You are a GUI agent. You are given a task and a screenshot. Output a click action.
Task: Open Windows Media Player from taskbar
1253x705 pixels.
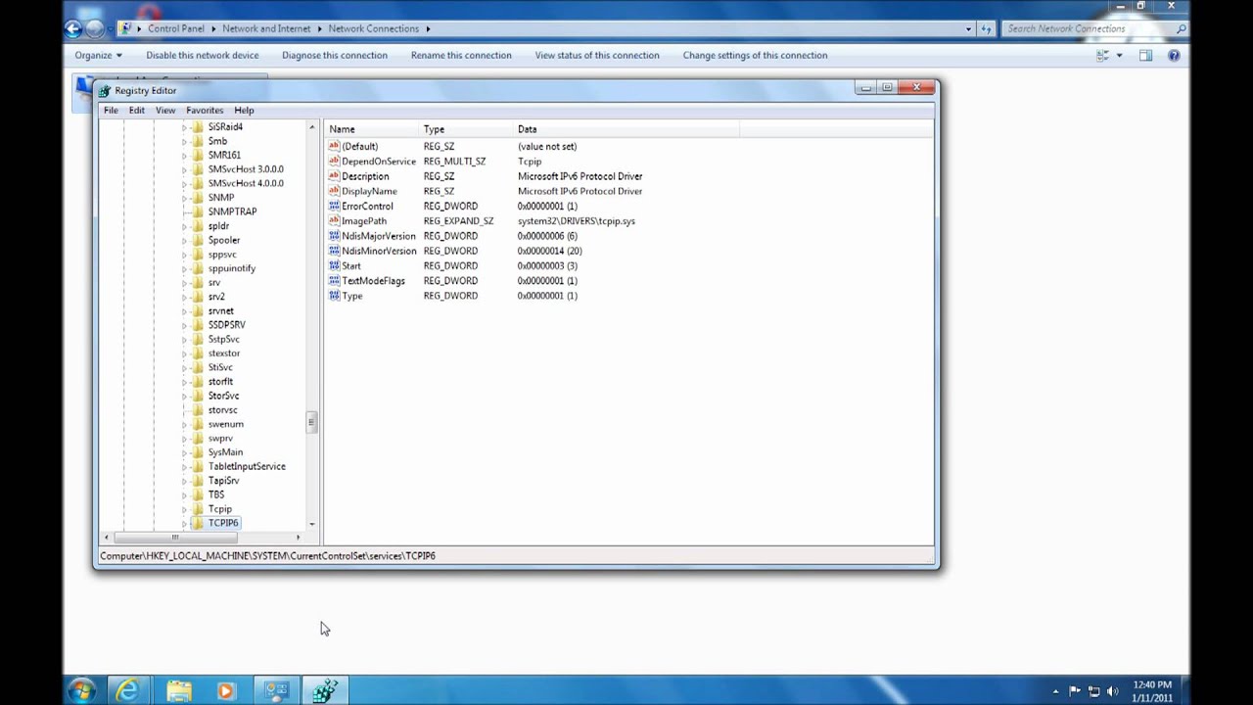[x=226, y=691]
